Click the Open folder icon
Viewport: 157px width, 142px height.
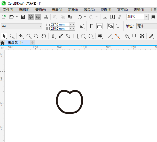pos(12,17)
